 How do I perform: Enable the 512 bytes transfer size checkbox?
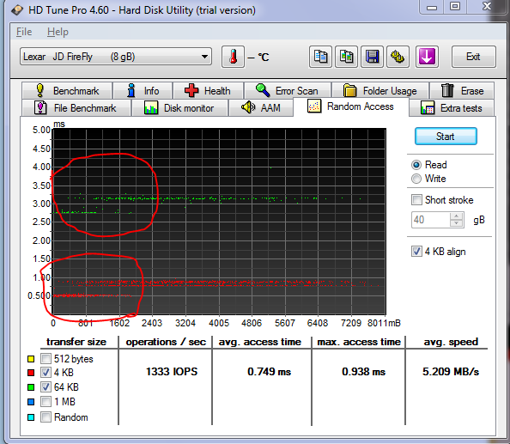tap(46, 359)
